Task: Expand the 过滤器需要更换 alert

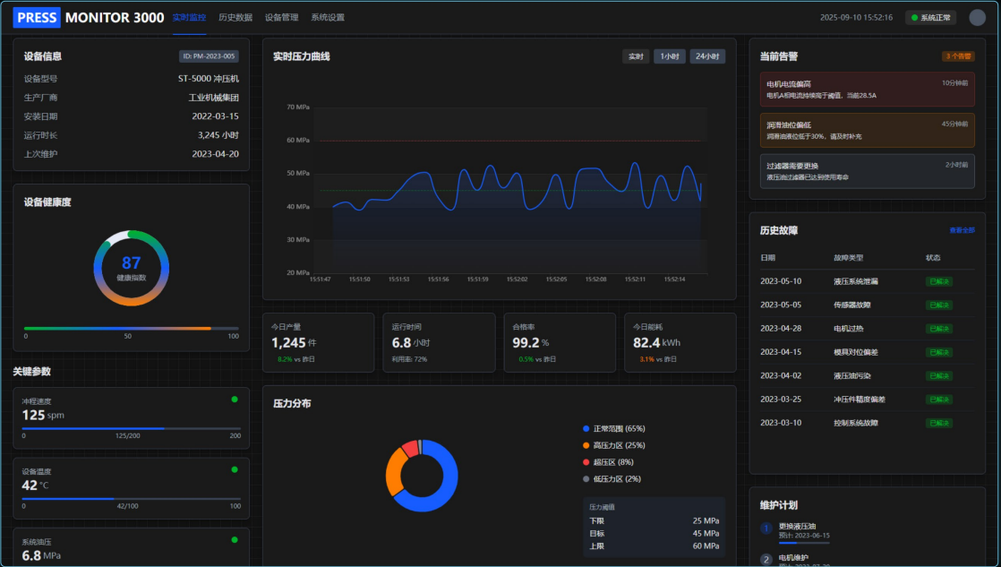Action: pos(866,171)
